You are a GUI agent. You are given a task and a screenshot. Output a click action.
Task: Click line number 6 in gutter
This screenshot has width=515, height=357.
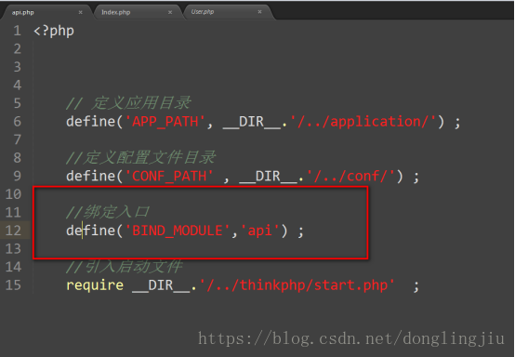[x=17, y=122]
